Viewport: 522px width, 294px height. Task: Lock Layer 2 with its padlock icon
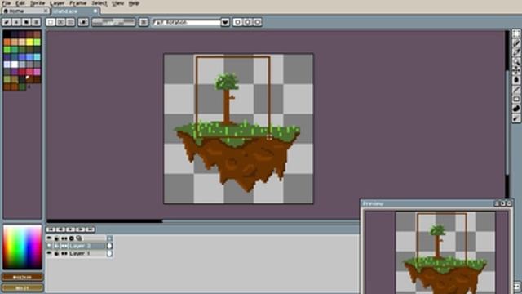pos(56,246)
